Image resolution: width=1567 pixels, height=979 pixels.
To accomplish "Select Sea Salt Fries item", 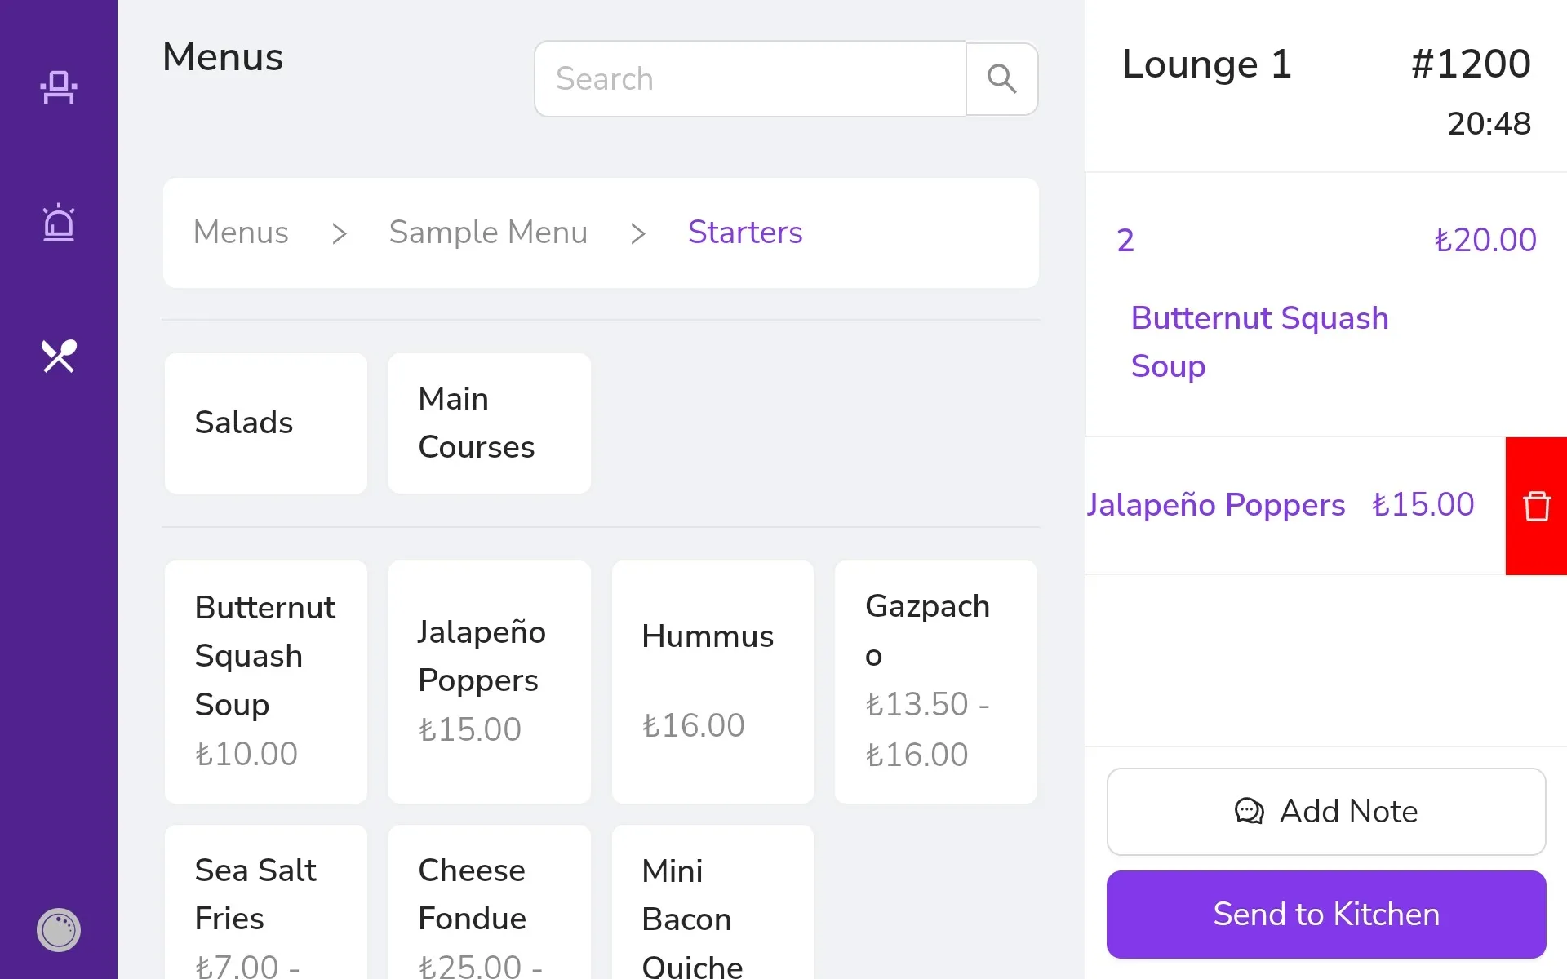I will point(266,902).
